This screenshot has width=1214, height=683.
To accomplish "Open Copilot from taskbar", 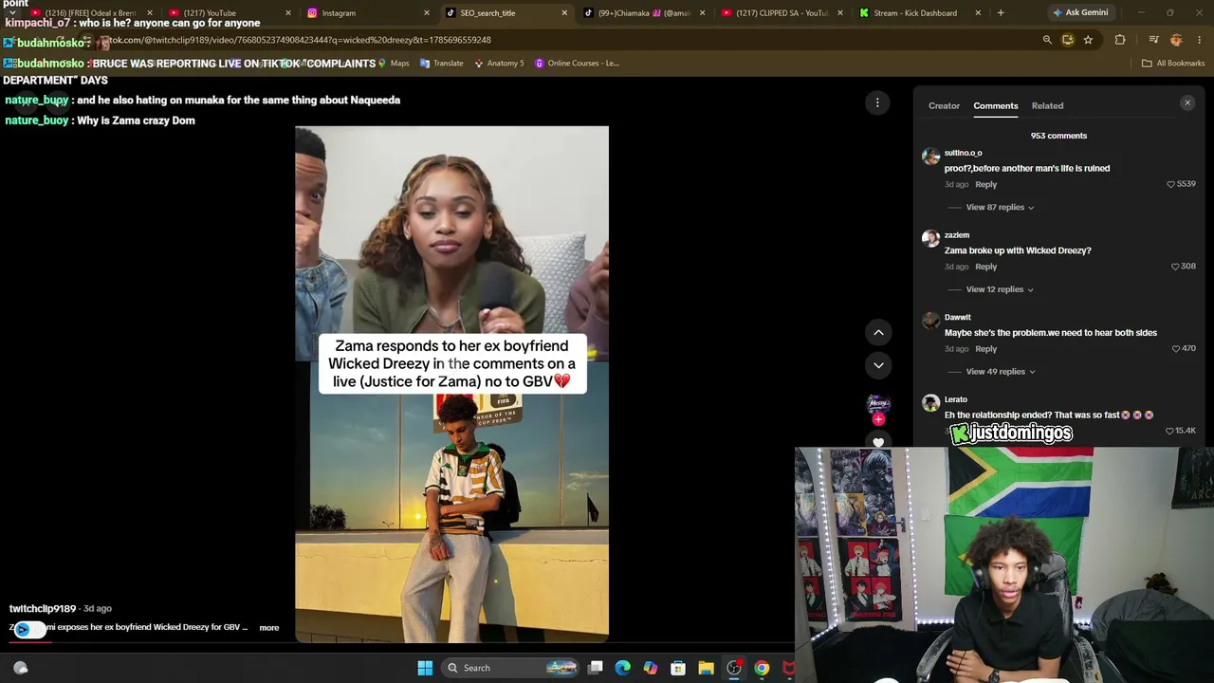I will (651, 668).
